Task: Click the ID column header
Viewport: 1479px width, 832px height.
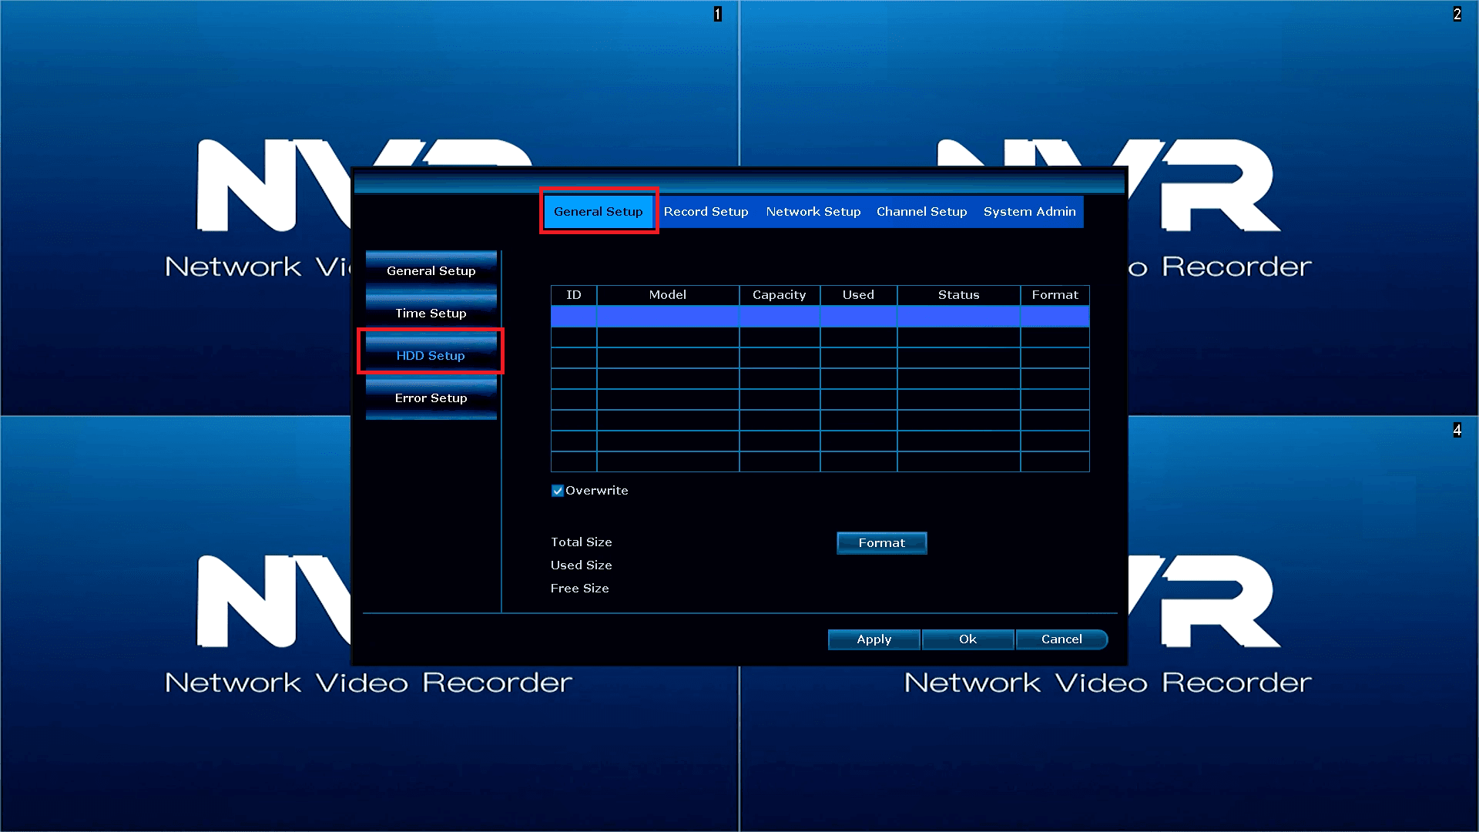Action: 574,295
